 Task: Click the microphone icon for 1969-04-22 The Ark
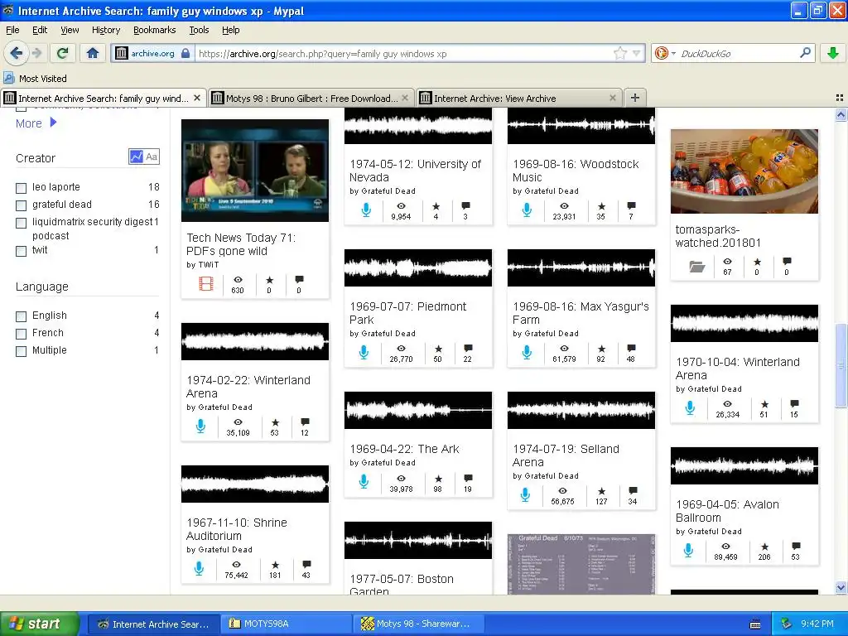364,482
